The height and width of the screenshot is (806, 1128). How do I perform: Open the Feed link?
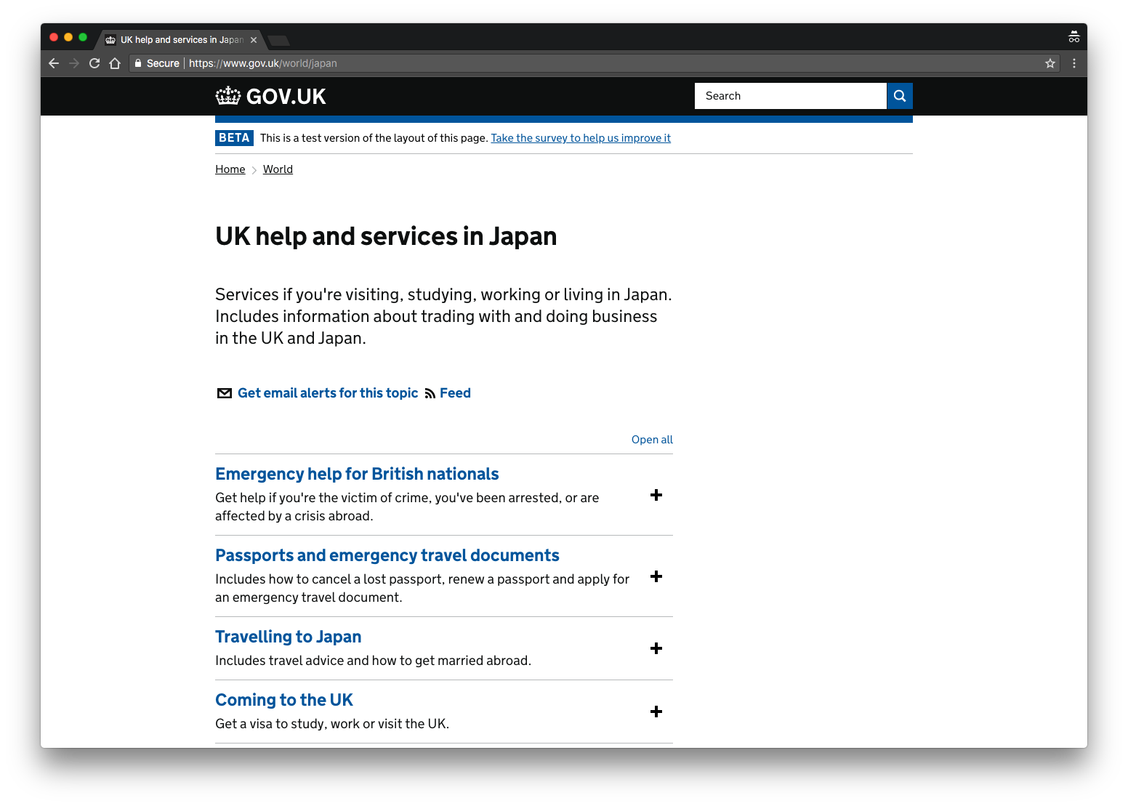(455, 393)
